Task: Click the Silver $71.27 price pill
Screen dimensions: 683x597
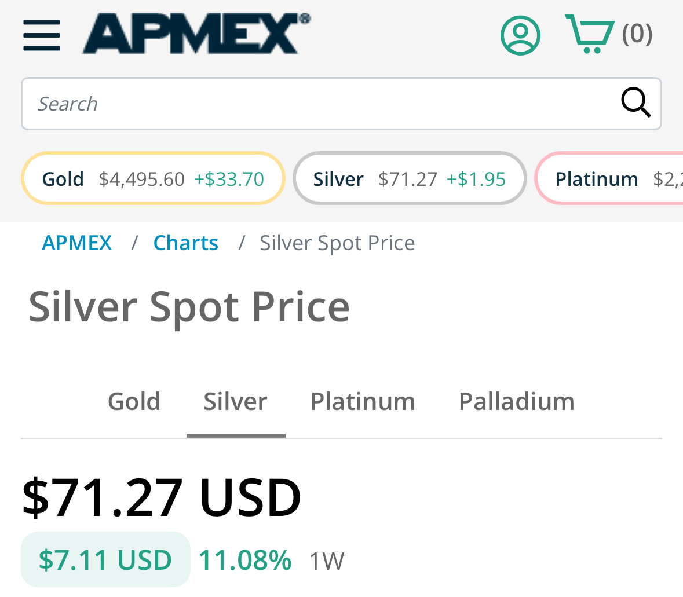Action: coord(410,178)
